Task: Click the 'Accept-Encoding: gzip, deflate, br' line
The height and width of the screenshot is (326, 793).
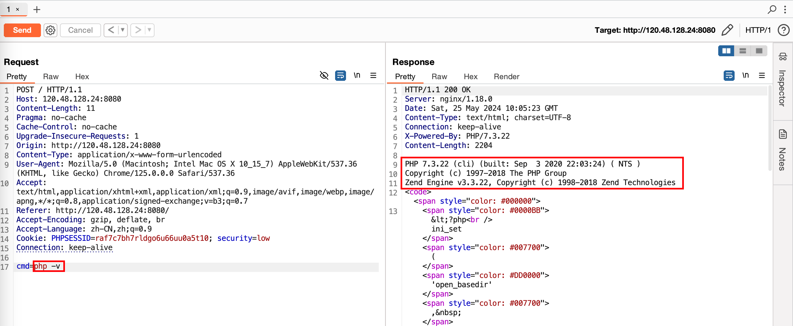Action: pyautogui.click(x=91, y=220)
